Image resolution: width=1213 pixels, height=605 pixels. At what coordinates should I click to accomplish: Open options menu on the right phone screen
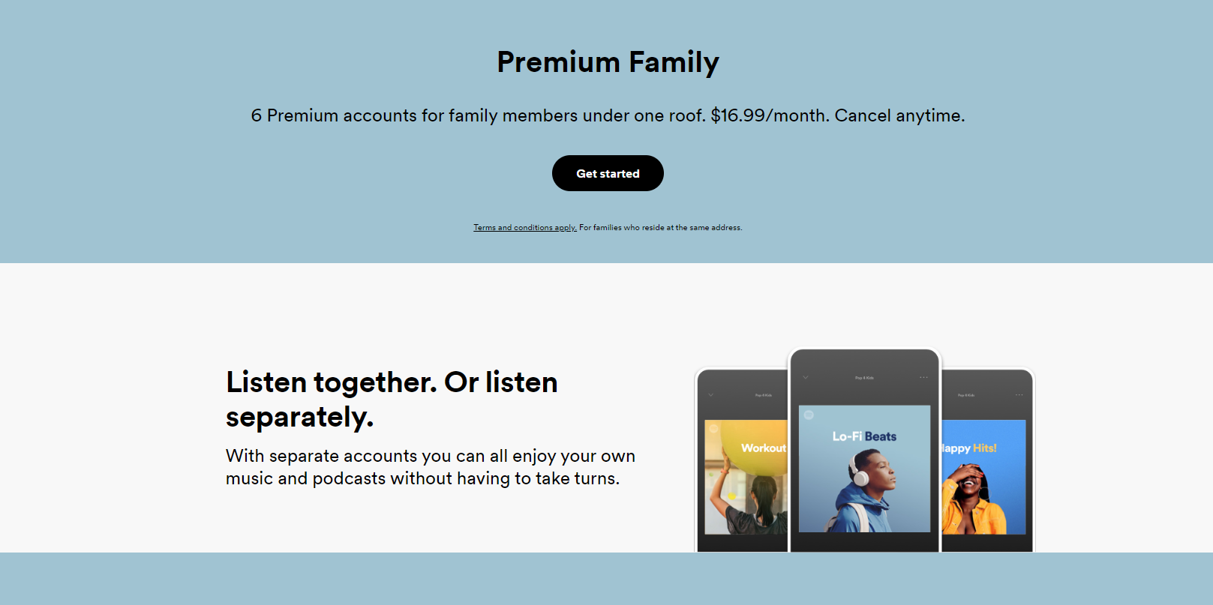coord(1019,394)
